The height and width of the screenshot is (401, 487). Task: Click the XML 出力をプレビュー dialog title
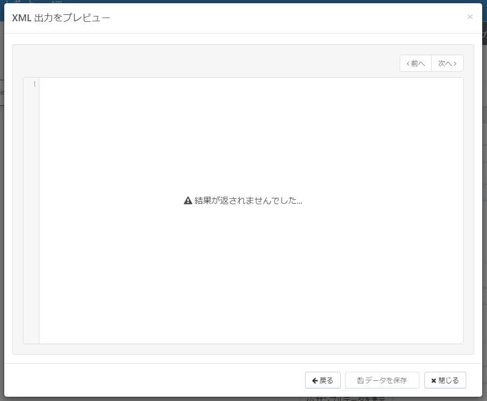[61, 18]
